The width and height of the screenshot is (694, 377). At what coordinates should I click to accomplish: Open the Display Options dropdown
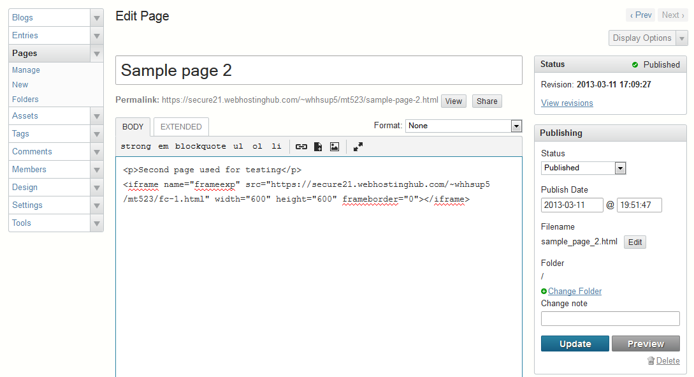pos(648,38)
